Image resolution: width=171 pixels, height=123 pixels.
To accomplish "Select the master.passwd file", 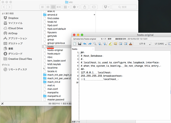I will 56,100.
